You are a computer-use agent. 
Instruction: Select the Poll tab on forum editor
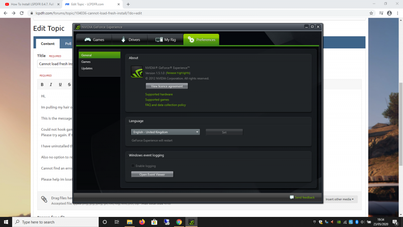click(68, 44)
